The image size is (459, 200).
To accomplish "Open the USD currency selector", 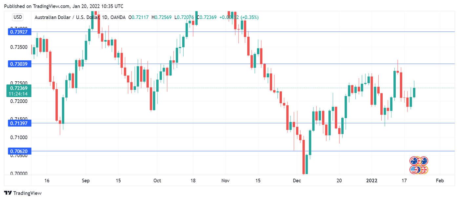I will click(18, 17).
